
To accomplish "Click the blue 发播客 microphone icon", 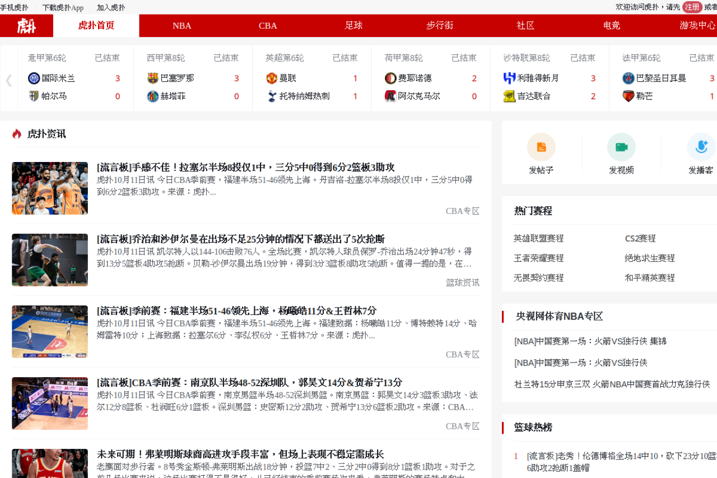I will coord(701,147).
